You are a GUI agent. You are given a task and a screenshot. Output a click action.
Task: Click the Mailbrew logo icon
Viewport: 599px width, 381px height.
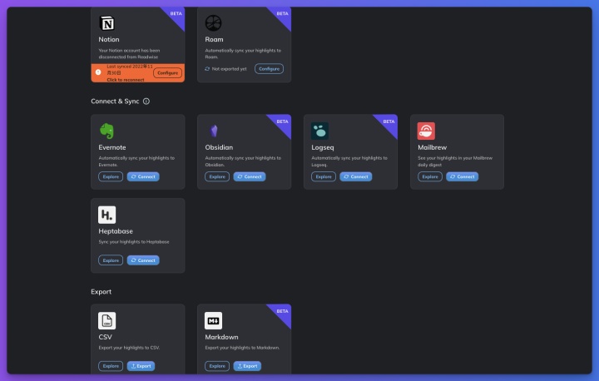tap(426, 131)
